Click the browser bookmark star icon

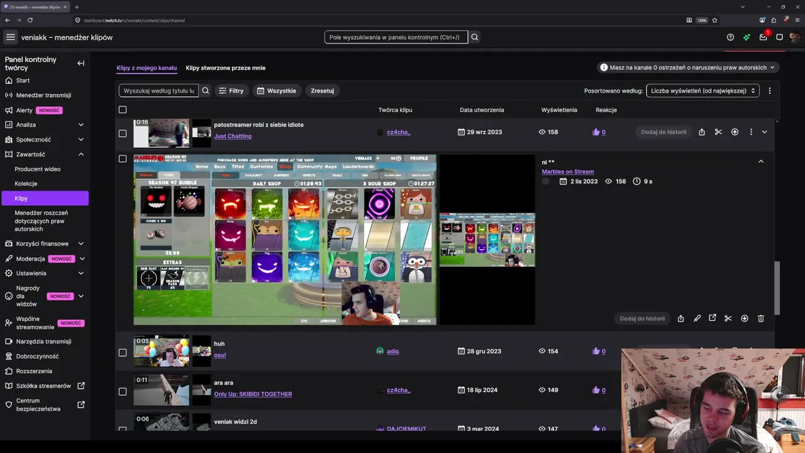tap(714, 20)
